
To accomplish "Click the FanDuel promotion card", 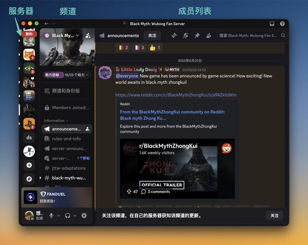I will 57,197.
